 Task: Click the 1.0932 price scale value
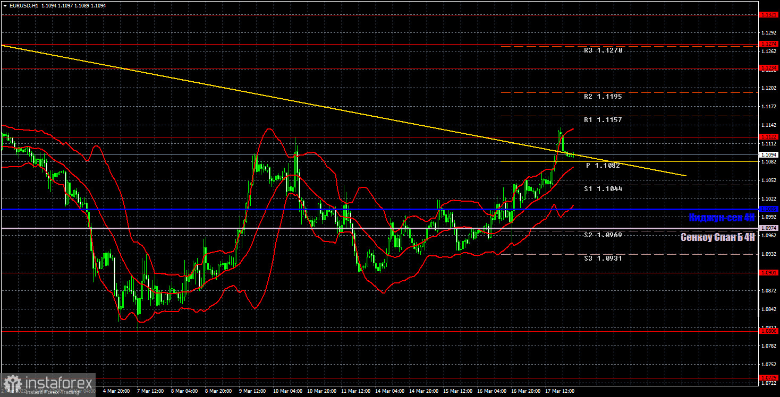pos(768,254)
